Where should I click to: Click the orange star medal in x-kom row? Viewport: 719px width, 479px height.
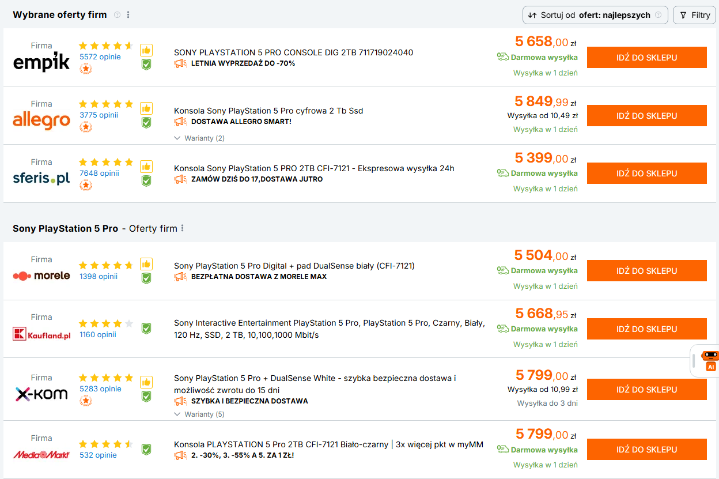[x=86, y=400]
